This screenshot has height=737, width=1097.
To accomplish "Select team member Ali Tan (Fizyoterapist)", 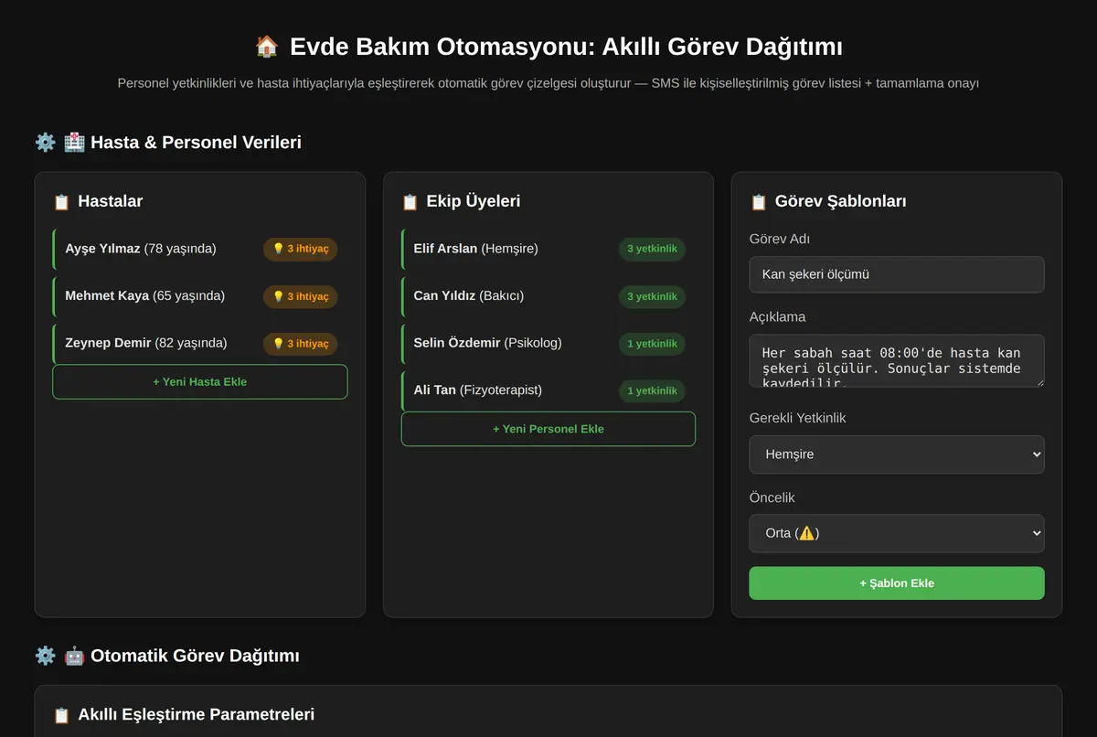I will pyautogui.click(x=548, y=390).
